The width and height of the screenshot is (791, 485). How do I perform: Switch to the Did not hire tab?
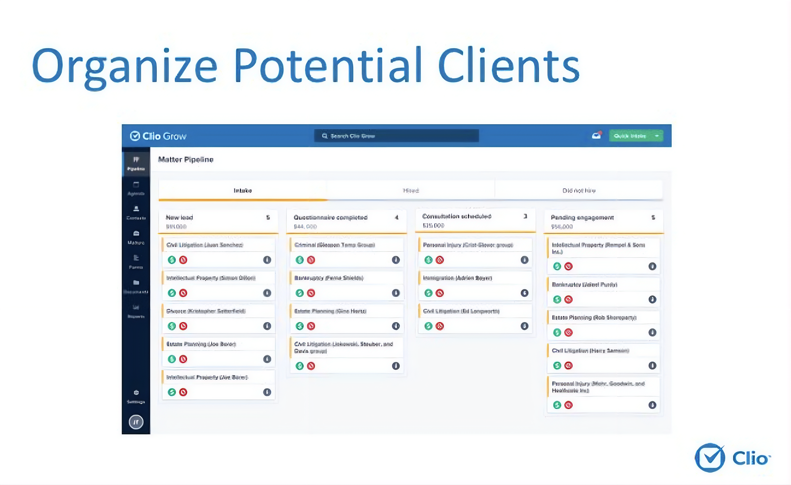pos(579,190)
